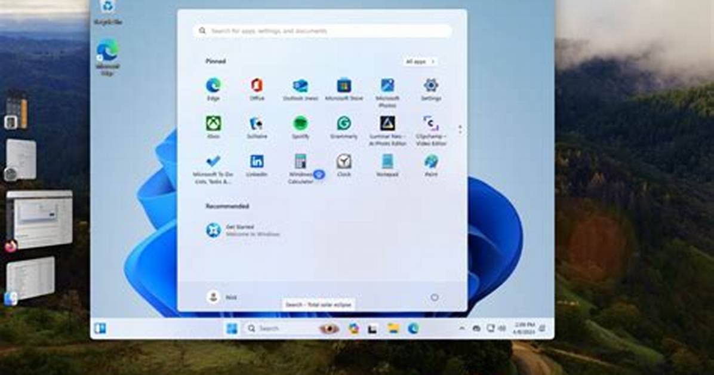Open the taskbar clock and date
This screenshot has height=375, width=714.
pos(524,328)
